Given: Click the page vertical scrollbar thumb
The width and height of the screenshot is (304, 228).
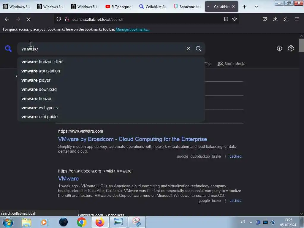Looking at the screenshot, I should tap(301, 45).
